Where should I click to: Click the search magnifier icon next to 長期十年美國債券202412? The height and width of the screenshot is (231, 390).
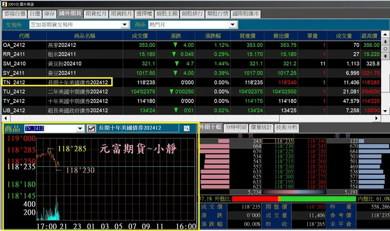pos(186,128)
